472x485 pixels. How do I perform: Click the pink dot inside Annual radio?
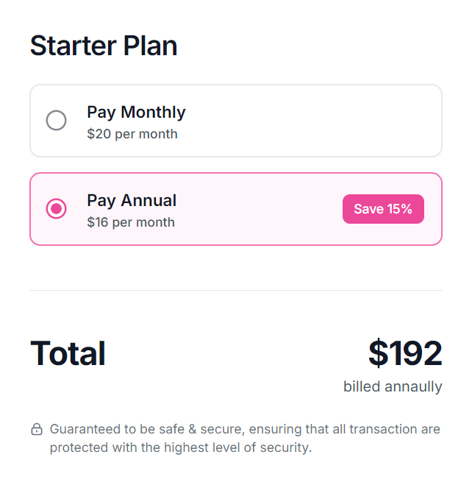coord(56,209)
